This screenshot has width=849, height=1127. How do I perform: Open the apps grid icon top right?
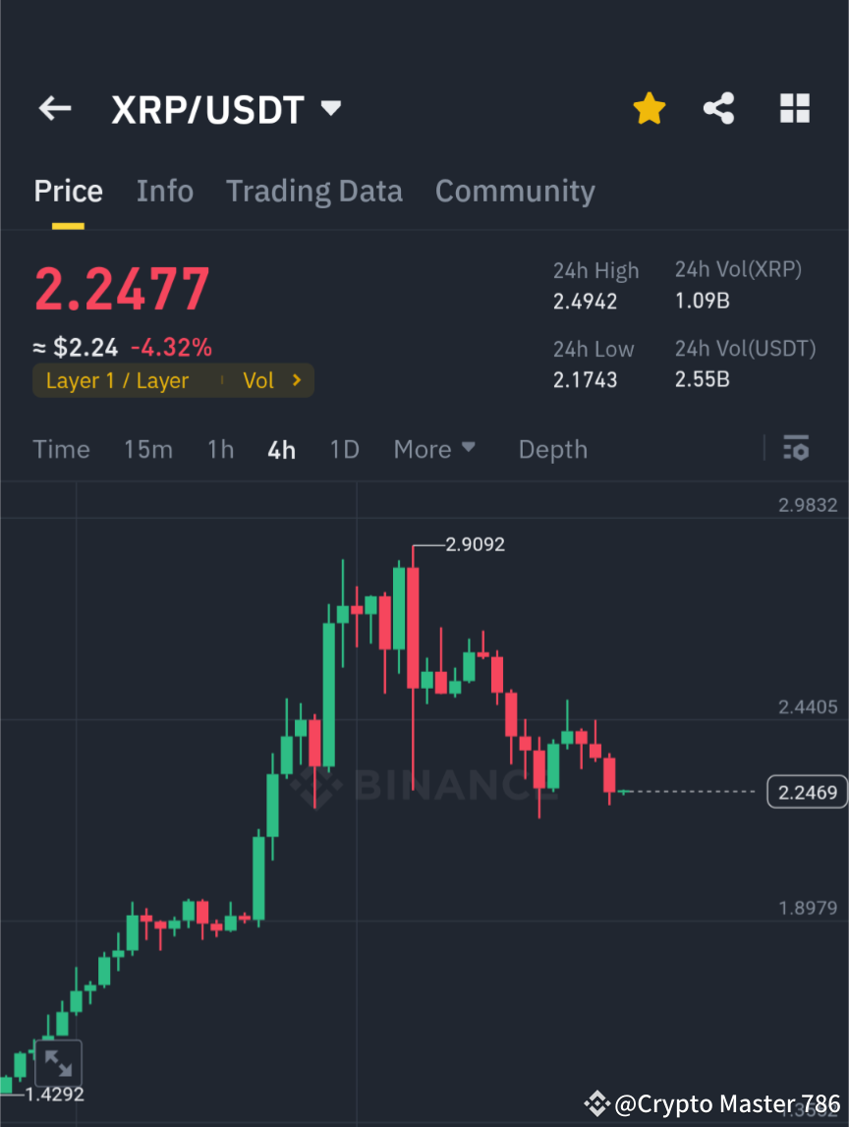794,108
